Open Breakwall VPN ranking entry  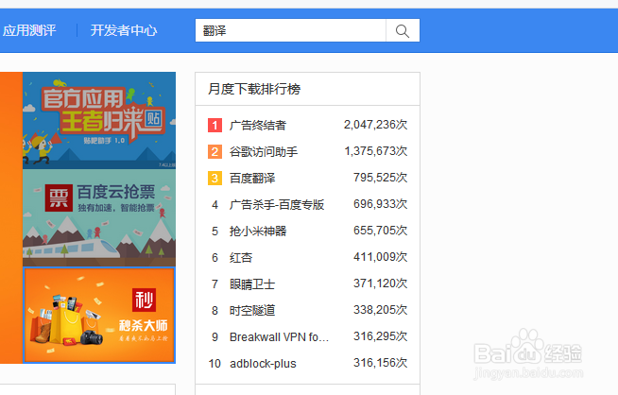click(279, 337)
